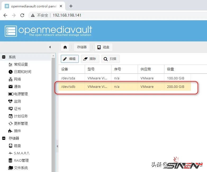Close the openmediavault control panel tab
Image resolution: width=207 pixels, height=172 pixels.
(x=61, y=6)
